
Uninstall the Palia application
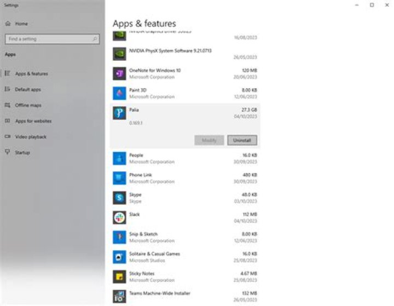(242, 140)
